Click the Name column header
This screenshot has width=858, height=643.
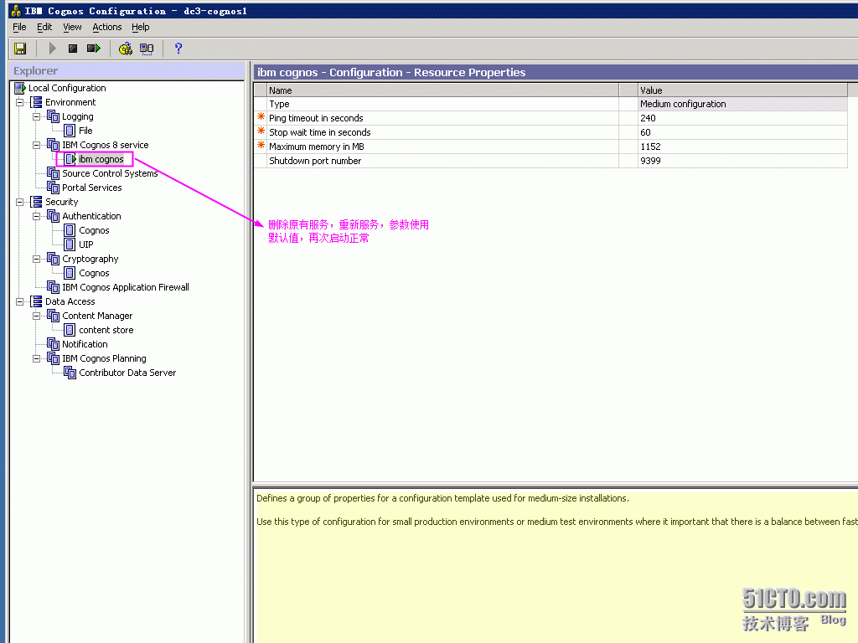tap(442, 90)
